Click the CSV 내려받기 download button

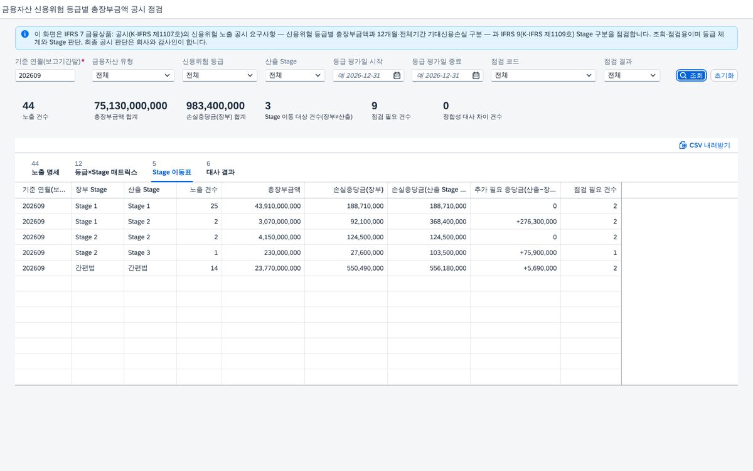coord(705,145)
